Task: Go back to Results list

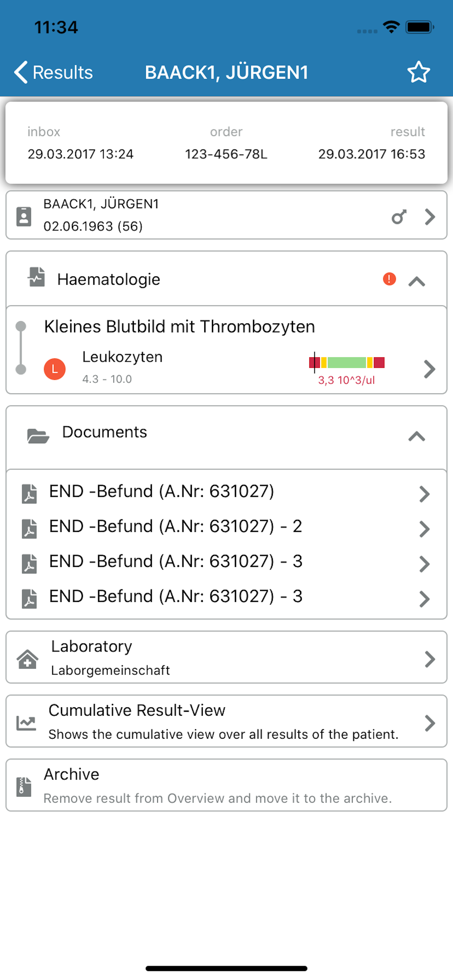Action: pyautogui.click(x=53, y=72)
